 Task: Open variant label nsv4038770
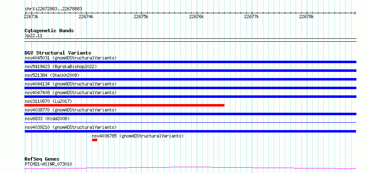[x=71, y=110]
